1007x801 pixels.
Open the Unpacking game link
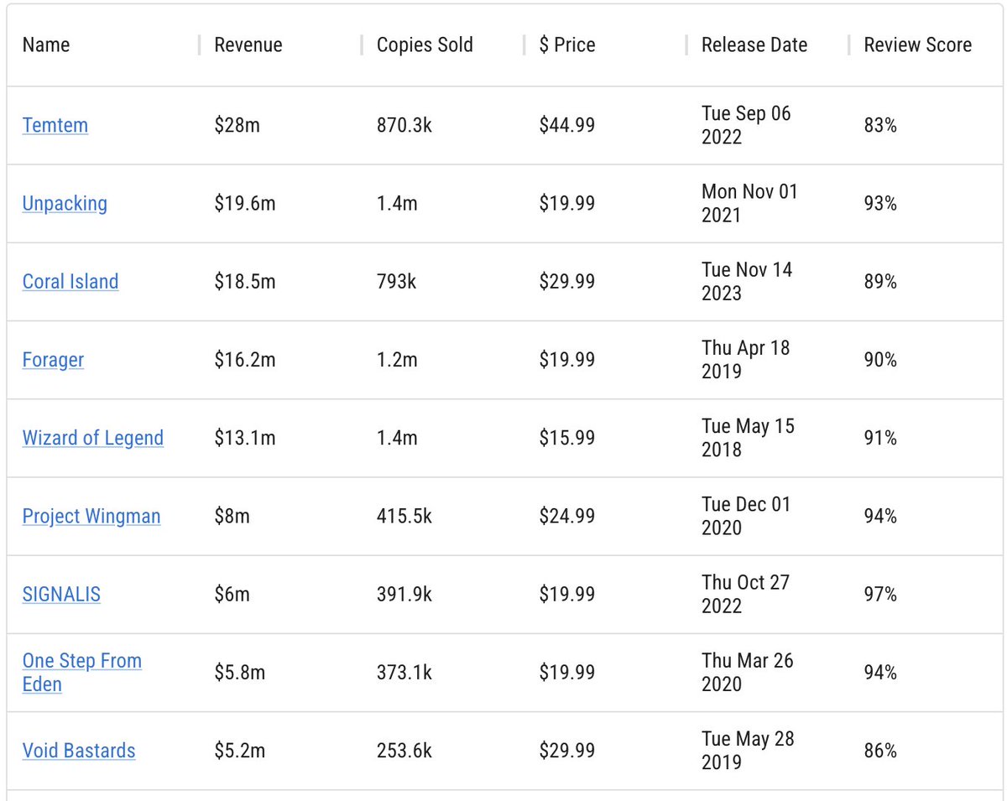(x=65, y=203)
